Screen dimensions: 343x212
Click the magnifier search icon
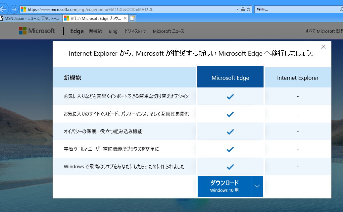point(341,9)
